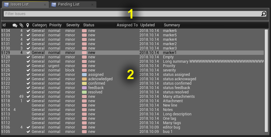This screenshot has height=137, width=271.
Task: Click the search magnifier icon
Action: pos(263,13)
